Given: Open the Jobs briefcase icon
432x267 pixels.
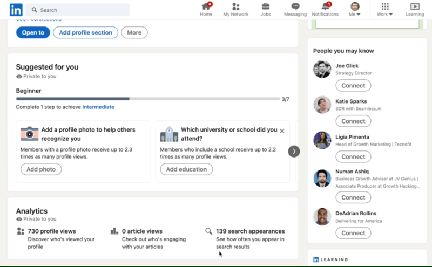Looking at the screenshot, I should point(266,6).
